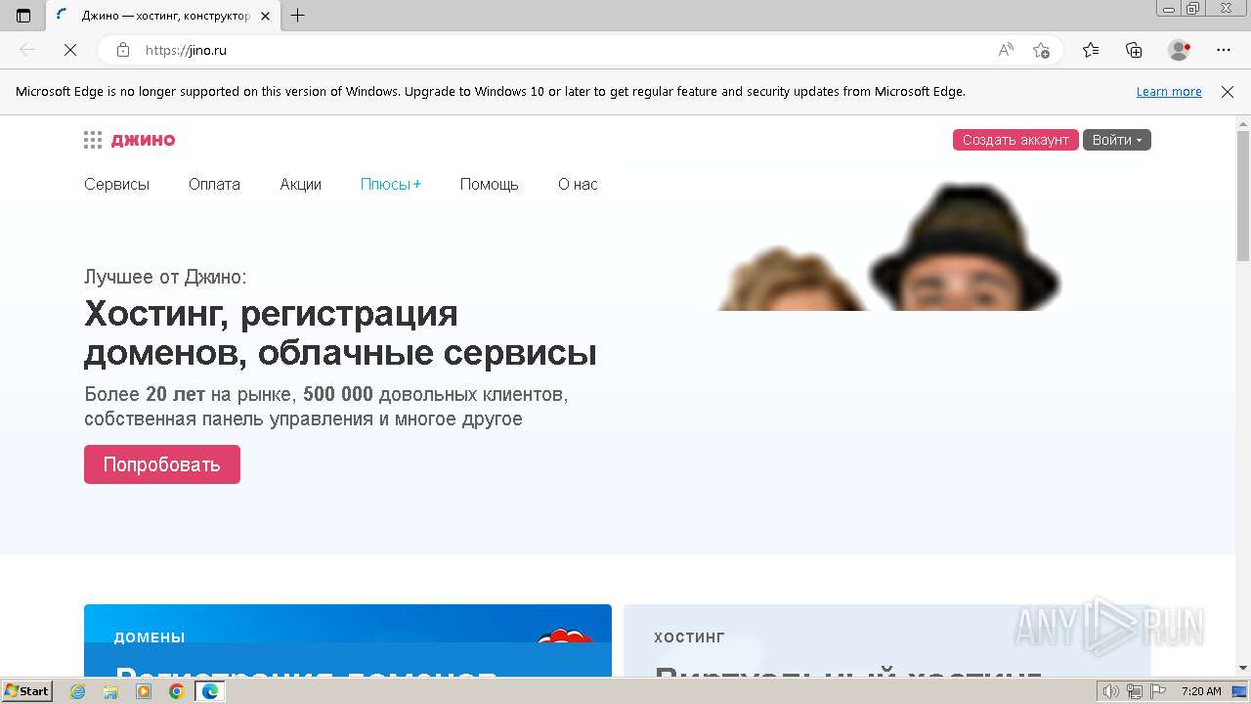View site information lock icon
1251x704 pixels.
pyautogui.click(x=123, y=50)
